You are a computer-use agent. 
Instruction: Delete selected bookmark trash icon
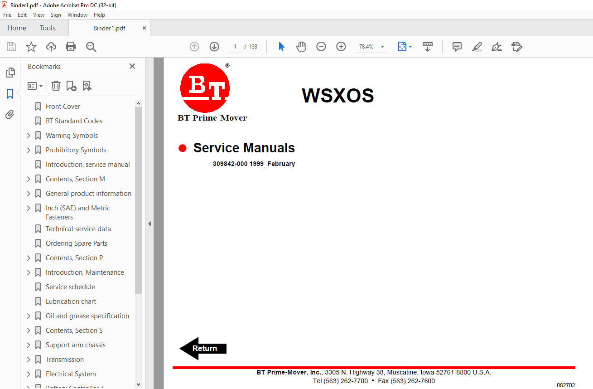coord(56,86)
